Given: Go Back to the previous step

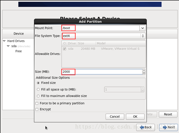Looking at the screenshot, I should click(x=145, y=127).
